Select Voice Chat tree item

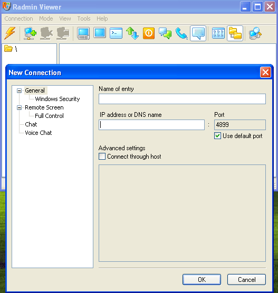pyautogui.click(x=39, y=133)
